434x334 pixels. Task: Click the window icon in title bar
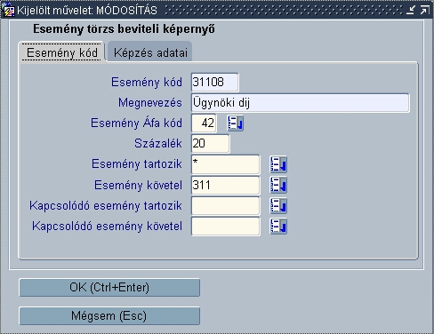8,10
